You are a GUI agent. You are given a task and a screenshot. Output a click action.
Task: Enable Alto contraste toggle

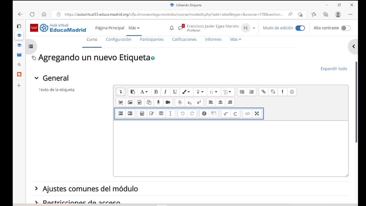tap(345, 28)
